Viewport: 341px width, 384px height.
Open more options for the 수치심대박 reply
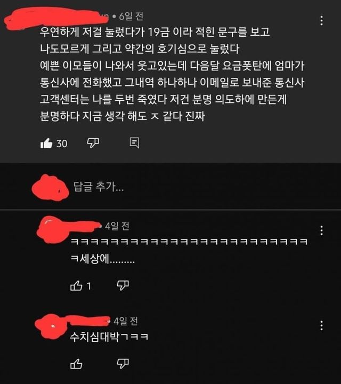(x=321, y=325)
